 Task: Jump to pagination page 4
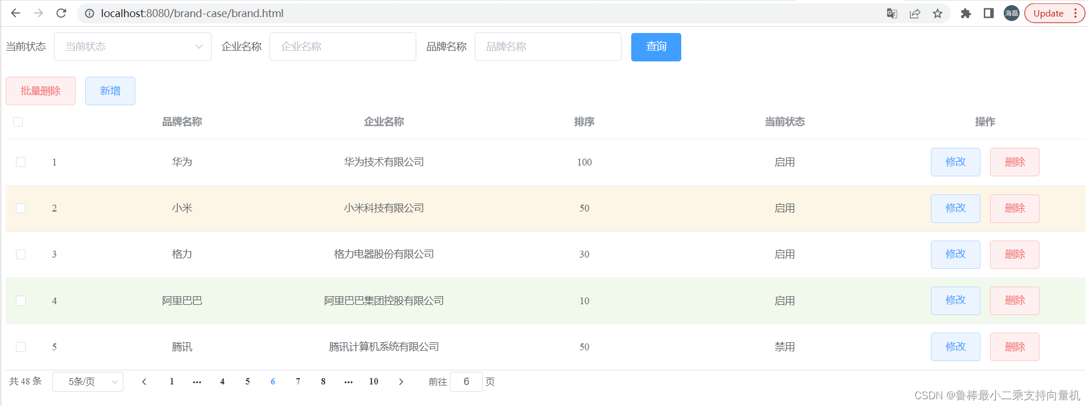pyautogui.click(x=222, y=382)
